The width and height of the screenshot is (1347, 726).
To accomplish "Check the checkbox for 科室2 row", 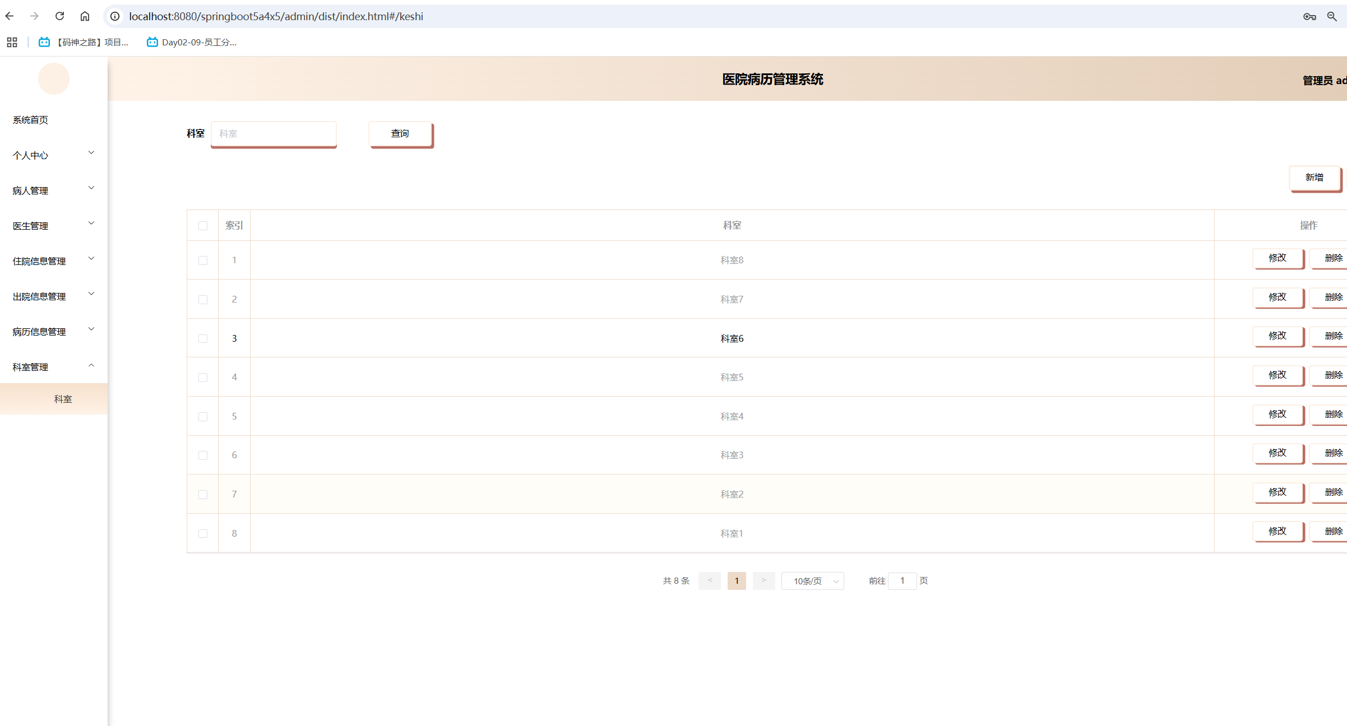I will click(x=203, y=495).
